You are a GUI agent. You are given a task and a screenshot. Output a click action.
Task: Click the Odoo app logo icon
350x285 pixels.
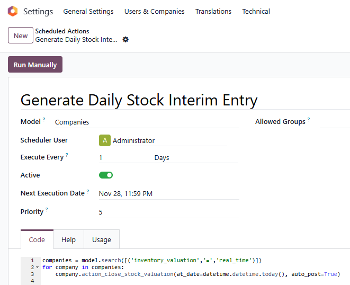[x=13, y=12]
